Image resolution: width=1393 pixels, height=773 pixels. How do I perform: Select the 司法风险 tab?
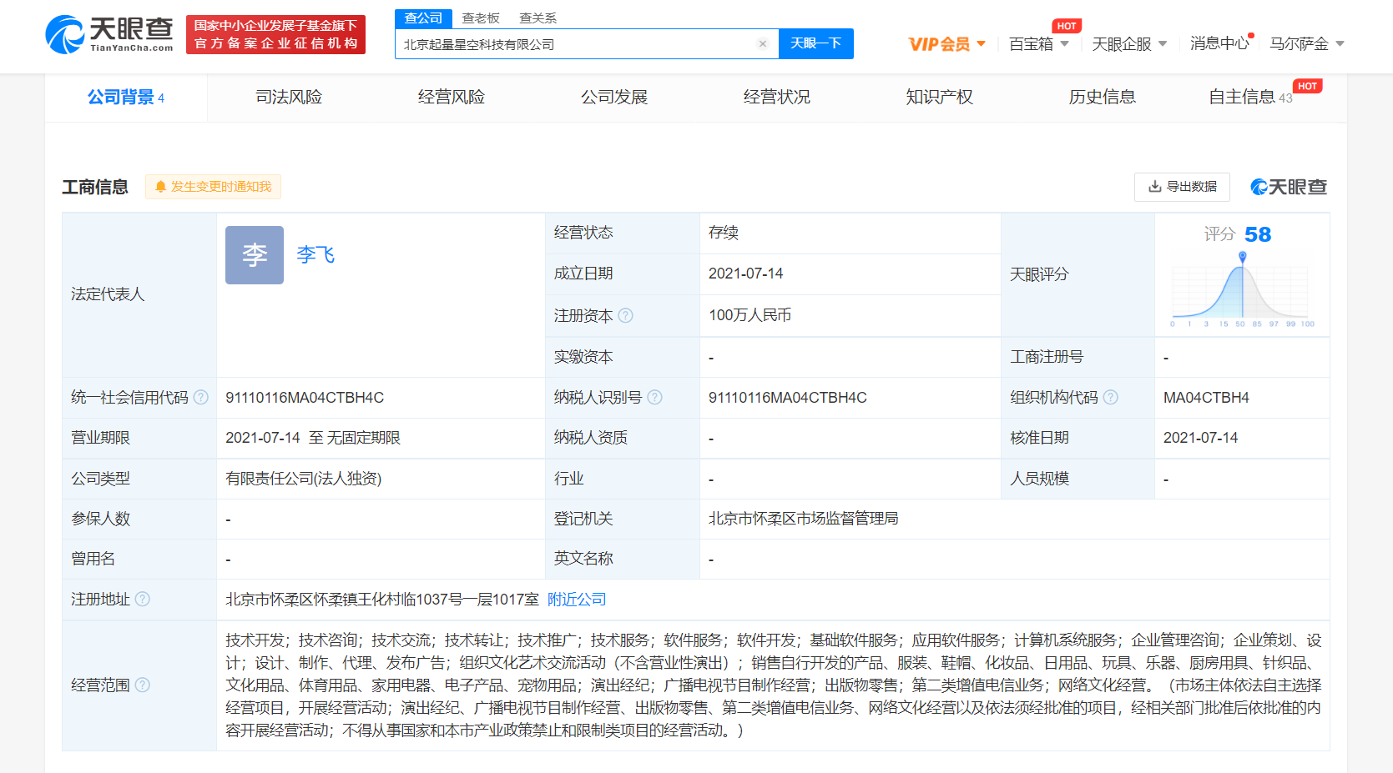[x=289, y=98]
